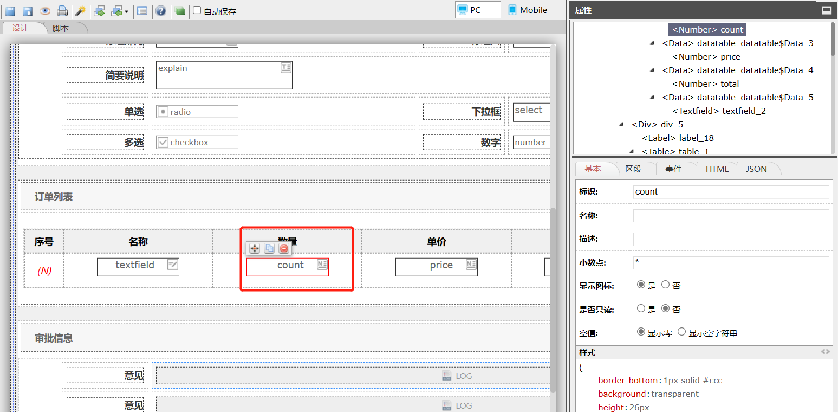Image resolution: width=838 pixels, height=412 pixels.
Task: Click the 小数点 input field
Action: [731, 263]
